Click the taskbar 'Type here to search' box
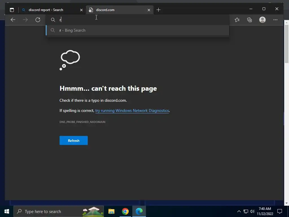Screen dimensions: 289x217 [59, 211]
